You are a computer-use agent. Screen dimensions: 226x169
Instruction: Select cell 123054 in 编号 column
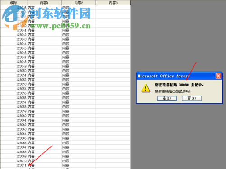coord(14,89)
